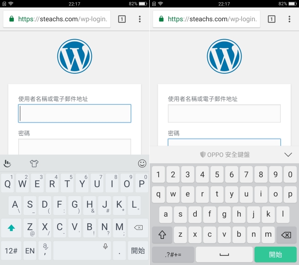Tap Wi-Fi icon in left status bar
The image size is (299, 265).
[11, 4]
